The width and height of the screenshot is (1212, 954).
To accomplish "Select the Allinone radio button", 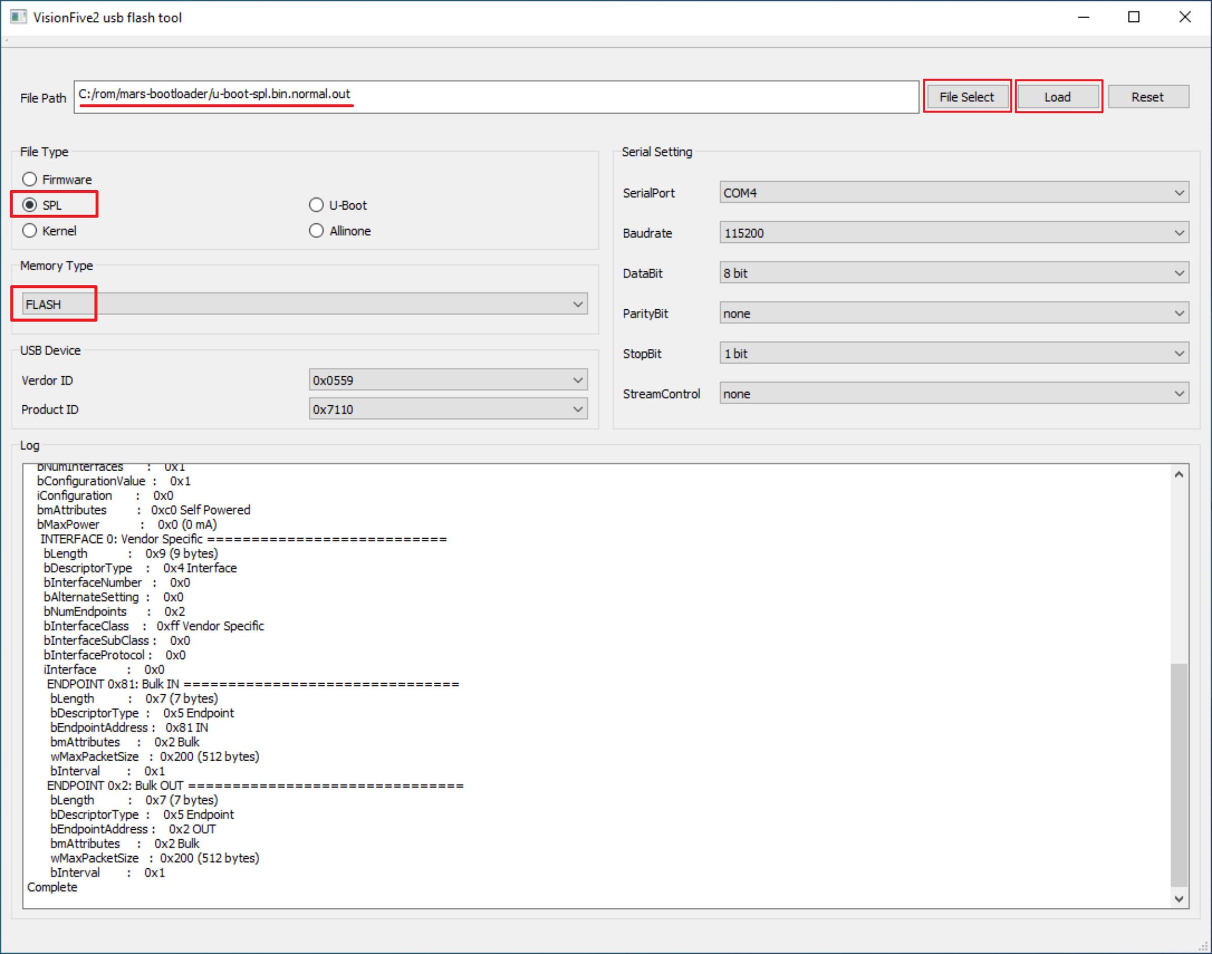I will 340,231.
